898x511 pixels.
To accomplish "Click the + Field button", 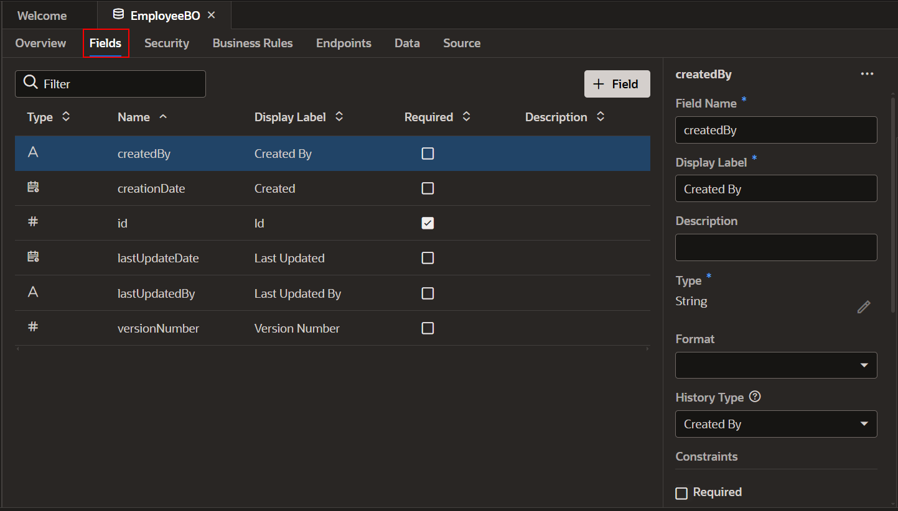I will tap(617, 84).
